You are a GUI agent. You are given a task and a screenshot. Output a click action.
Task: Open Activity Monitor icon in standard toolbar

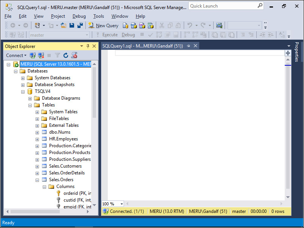click(x=219, y=26)
